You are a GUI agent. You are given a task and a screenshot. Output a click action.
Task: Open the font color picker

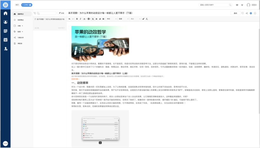point(85,19)
